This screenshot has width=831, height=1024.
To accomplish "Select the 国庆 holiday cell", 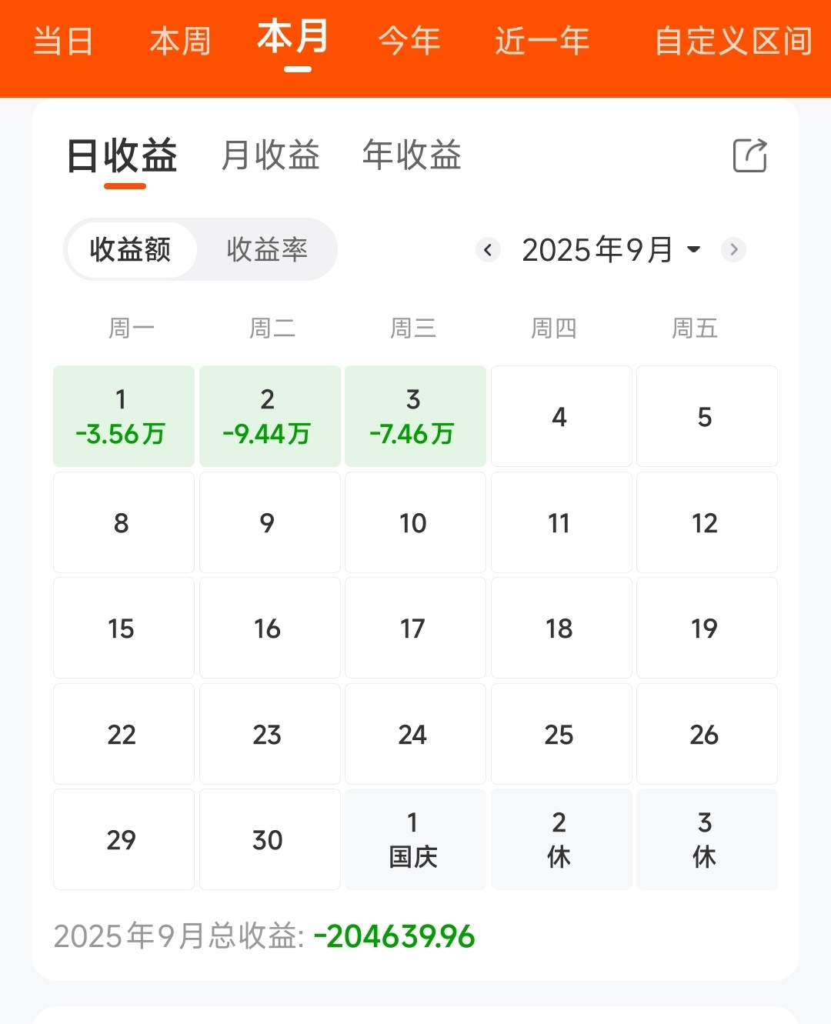I will pos(415,839).
